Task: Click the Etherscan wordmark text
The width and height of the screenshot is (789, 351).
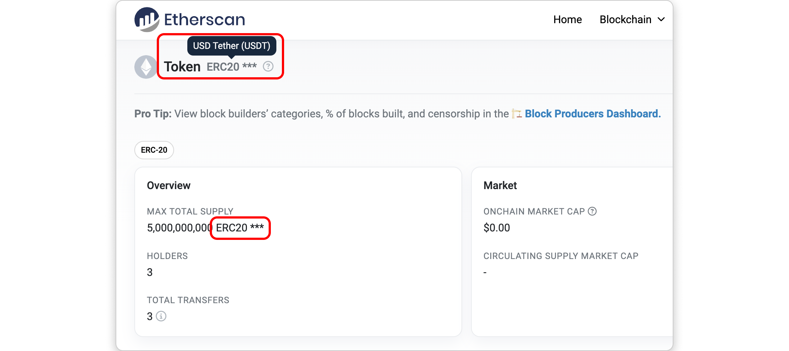Action: click(x=205, y=19)
